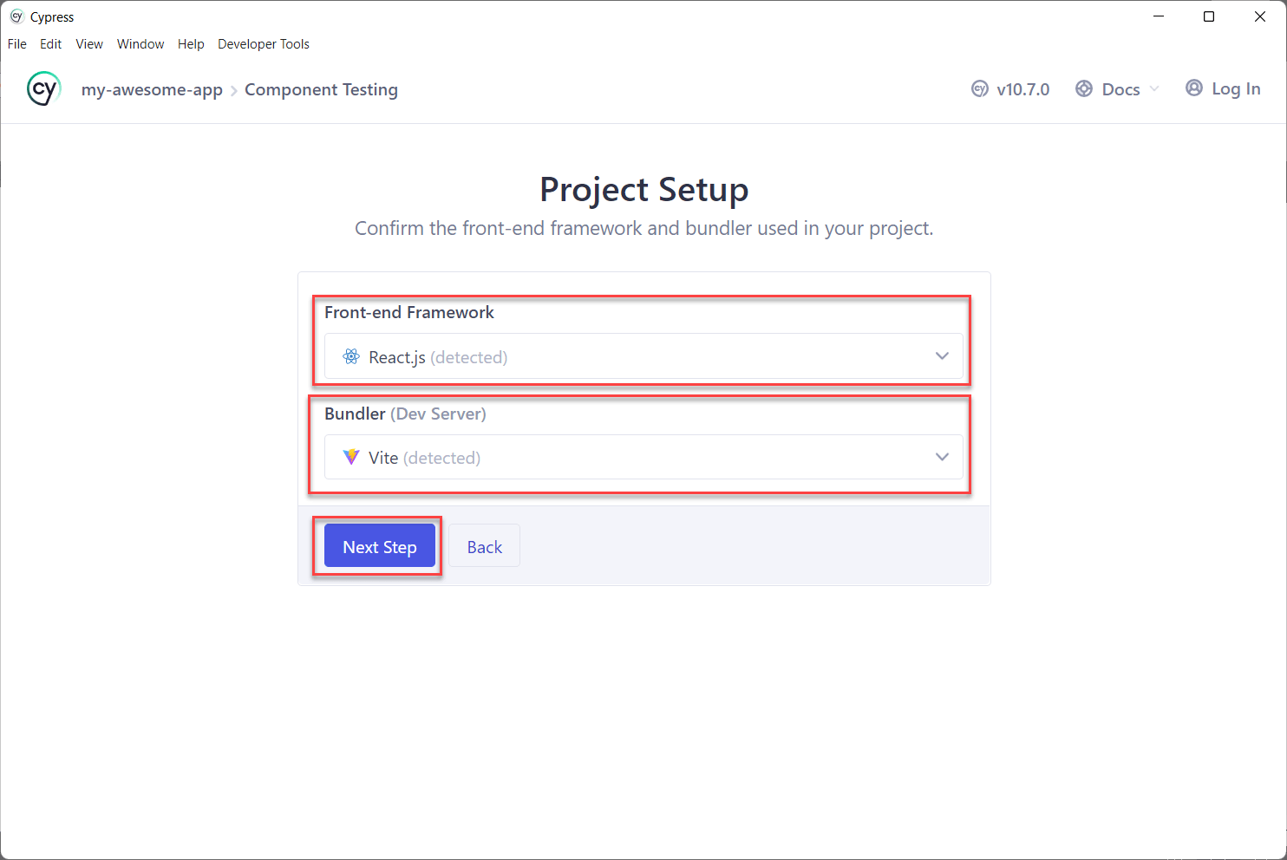Image resolution: width=1287 pixels, height=860 pixels.
Task: Click the Cypress logo in the header
Action: [x=43, y=88]
